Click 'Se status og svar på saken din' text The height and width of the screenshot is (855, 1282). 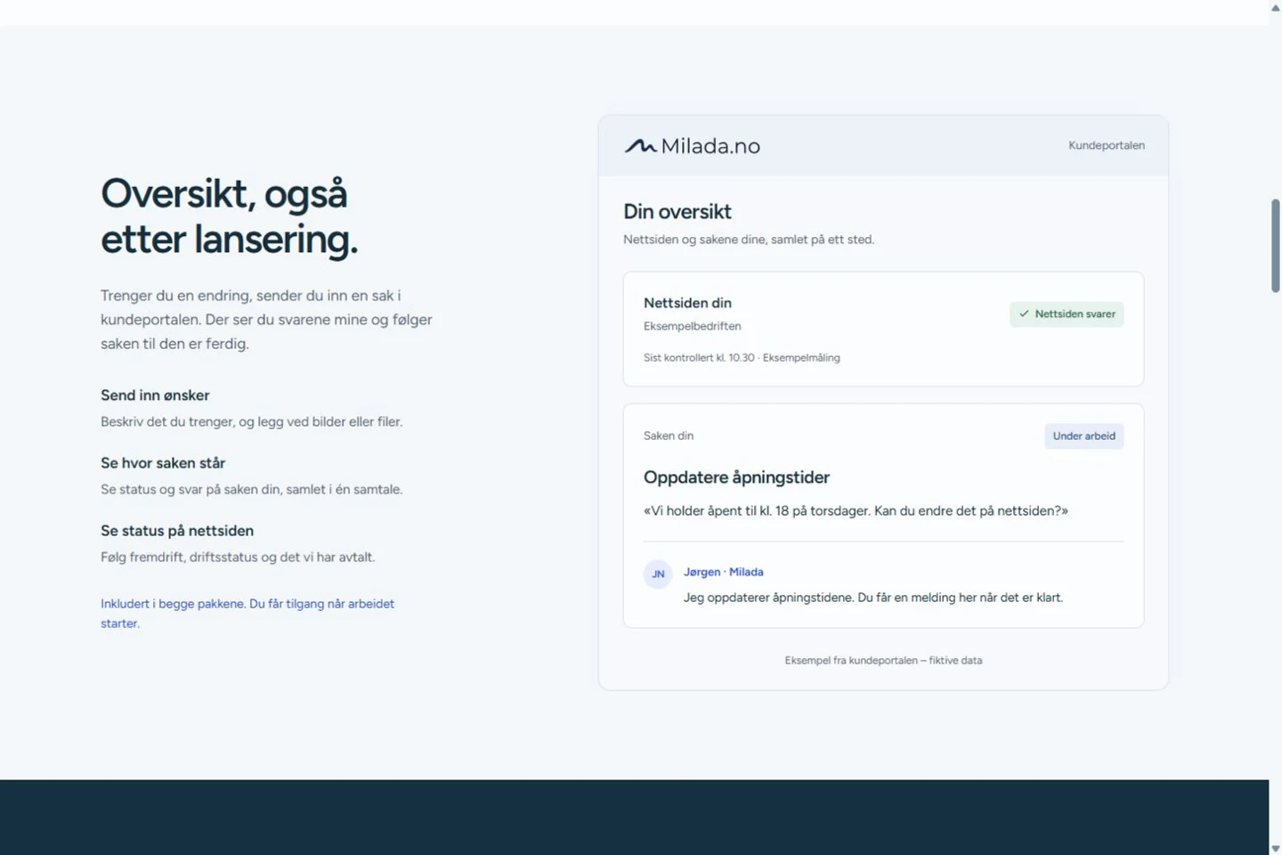[x=252, y=489]
